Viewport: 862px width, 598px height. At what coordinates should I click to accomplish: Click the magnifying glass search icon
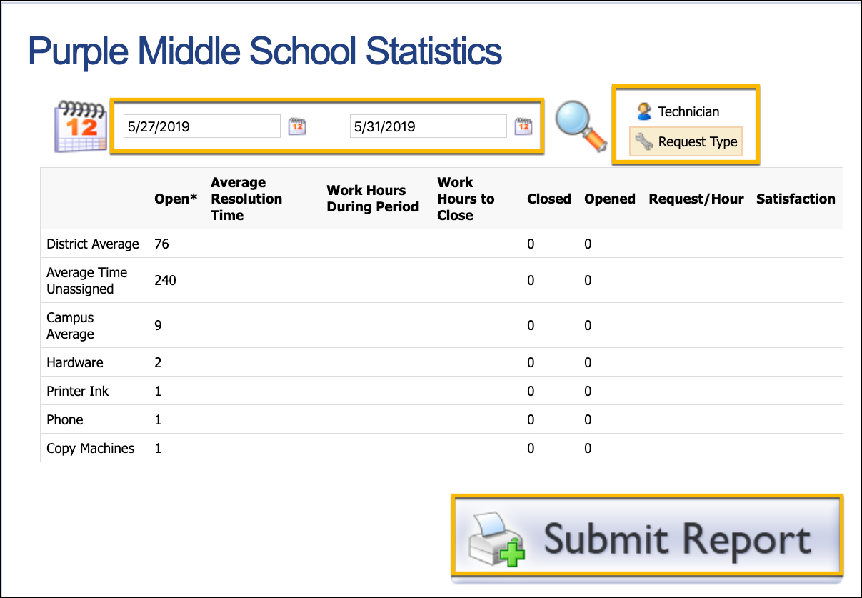(x=581, y=126)
